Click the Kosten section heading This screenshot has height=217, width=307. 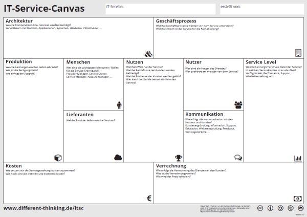click(x=14, y=166)
